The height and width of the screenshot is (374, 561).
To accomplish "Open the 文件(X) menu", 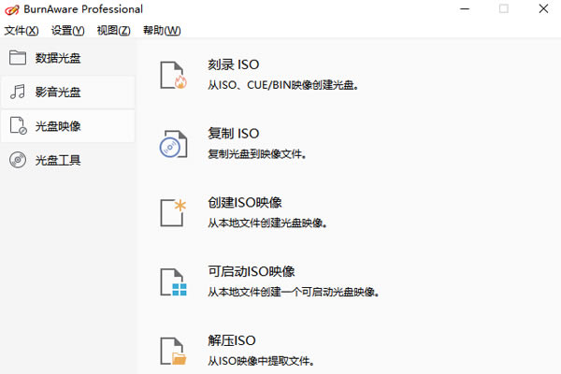I will click(22, 31).
